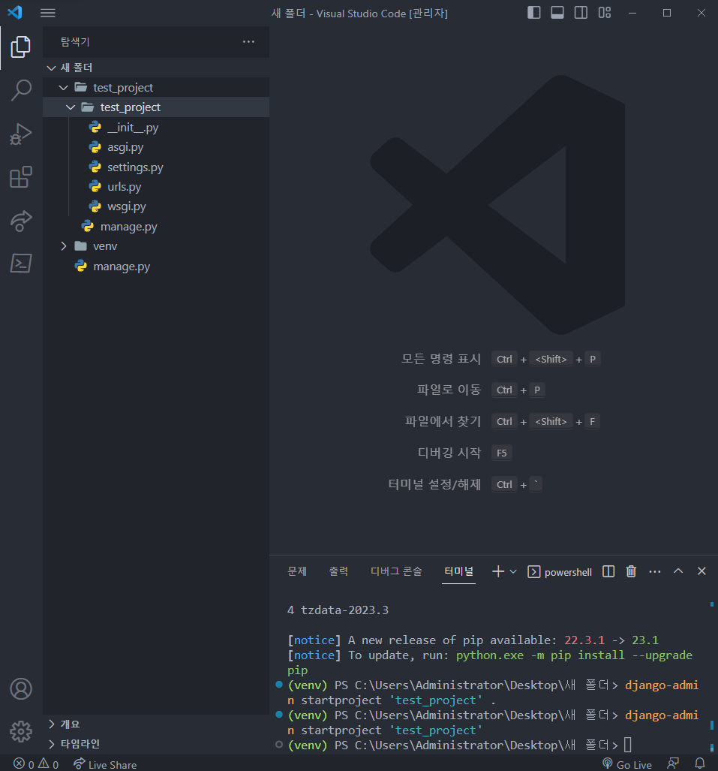718x771 pixels.
Task: Open notifications bell
Action: coord(700,763)
